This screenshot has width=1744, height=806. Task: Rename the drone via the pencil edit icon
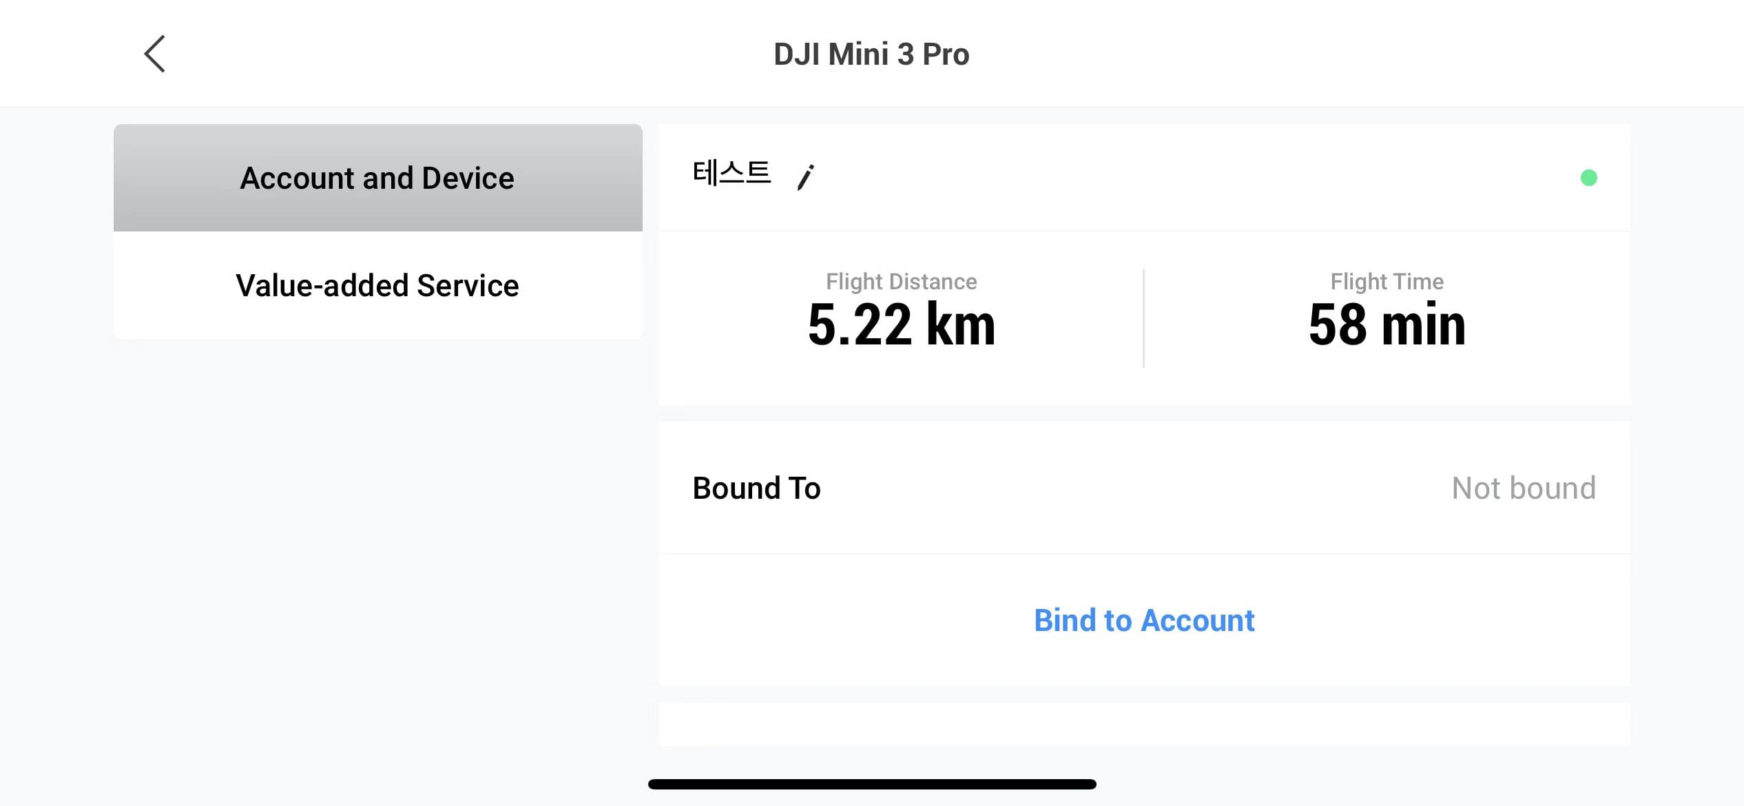point(804,176)
